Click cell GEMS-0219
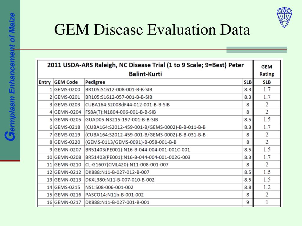 click(67, 134)
